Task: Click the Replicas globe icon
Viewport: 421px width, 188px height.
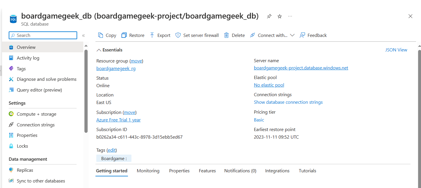Action: pyautogui.click(x=11, y=170)
